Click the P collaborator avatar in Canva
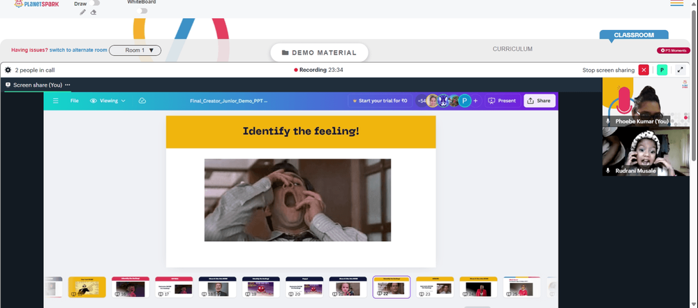The width and height of the screenshot is (698, 308). [465, 101]
